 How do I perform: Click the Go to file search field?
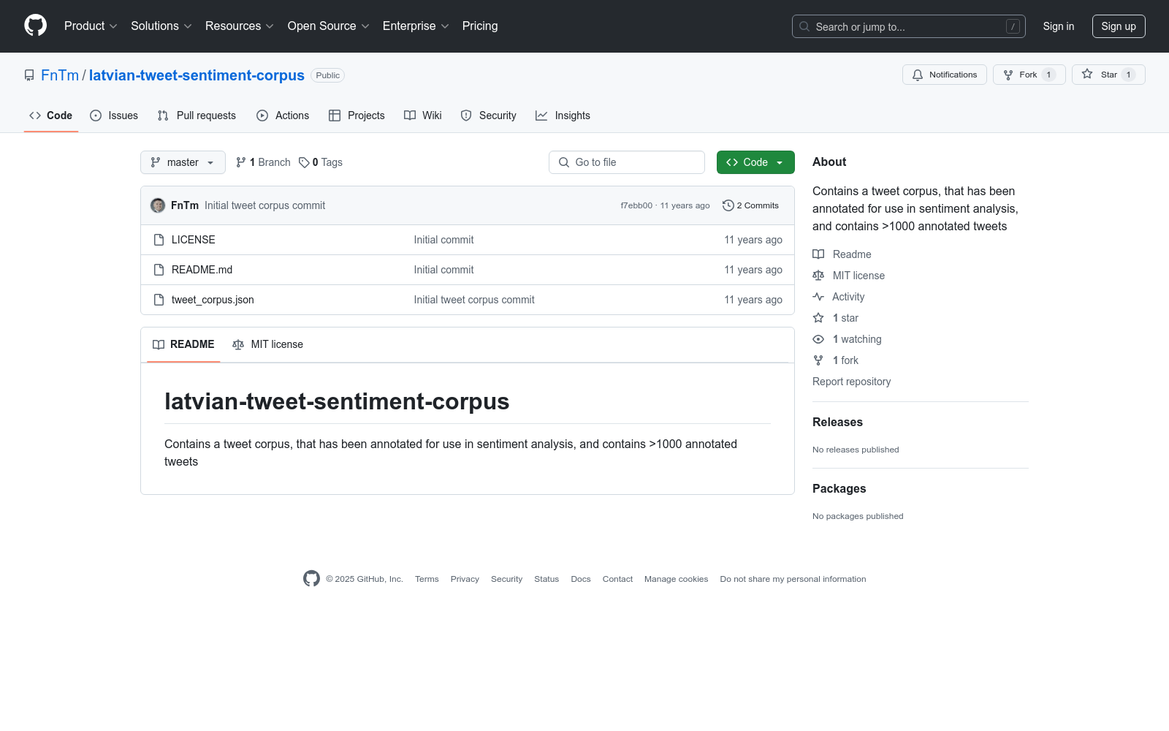(x=627, y=162)
